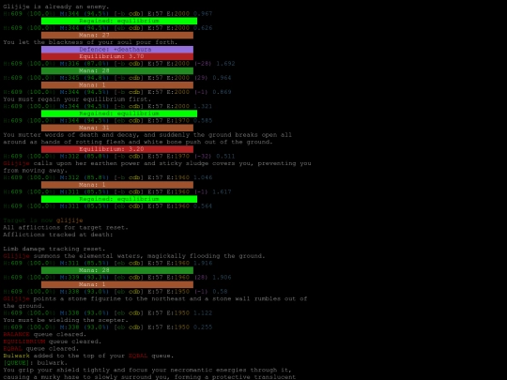Screen dimensions: 507x380
Task: Click the prompt line ending in 0.869
Action: (117, 92)
